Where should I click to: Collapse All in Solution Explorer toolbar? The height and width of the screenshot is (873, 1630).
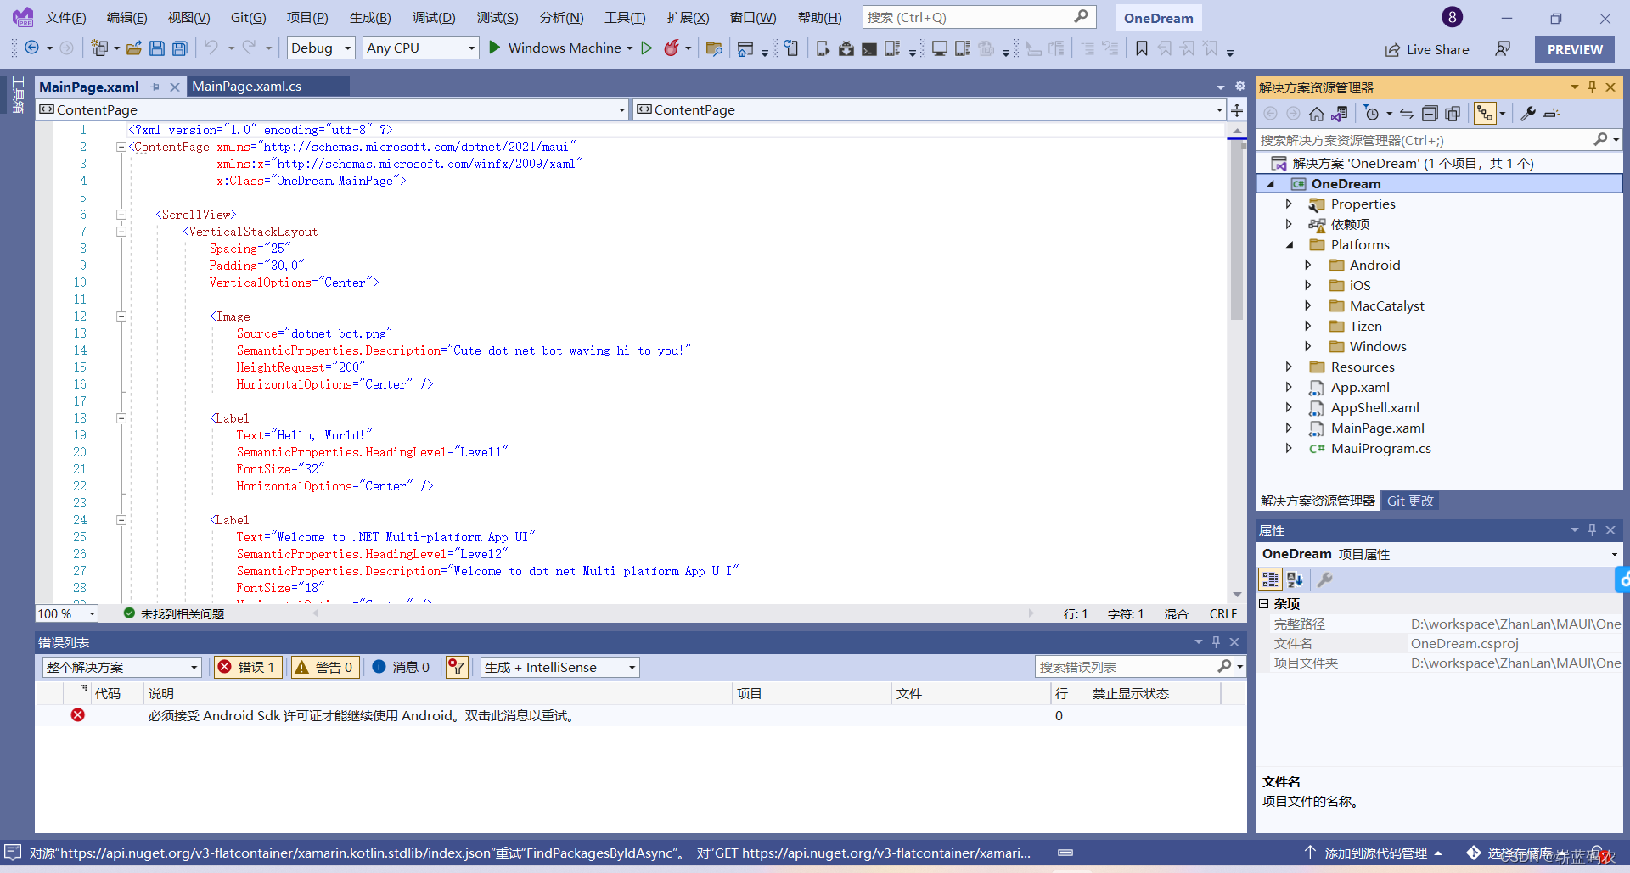click(1430, 114)
